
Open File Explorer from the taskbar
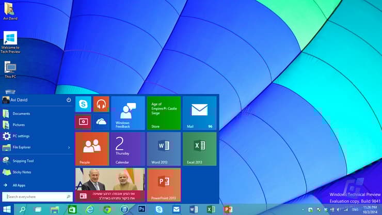coord(55,209)
